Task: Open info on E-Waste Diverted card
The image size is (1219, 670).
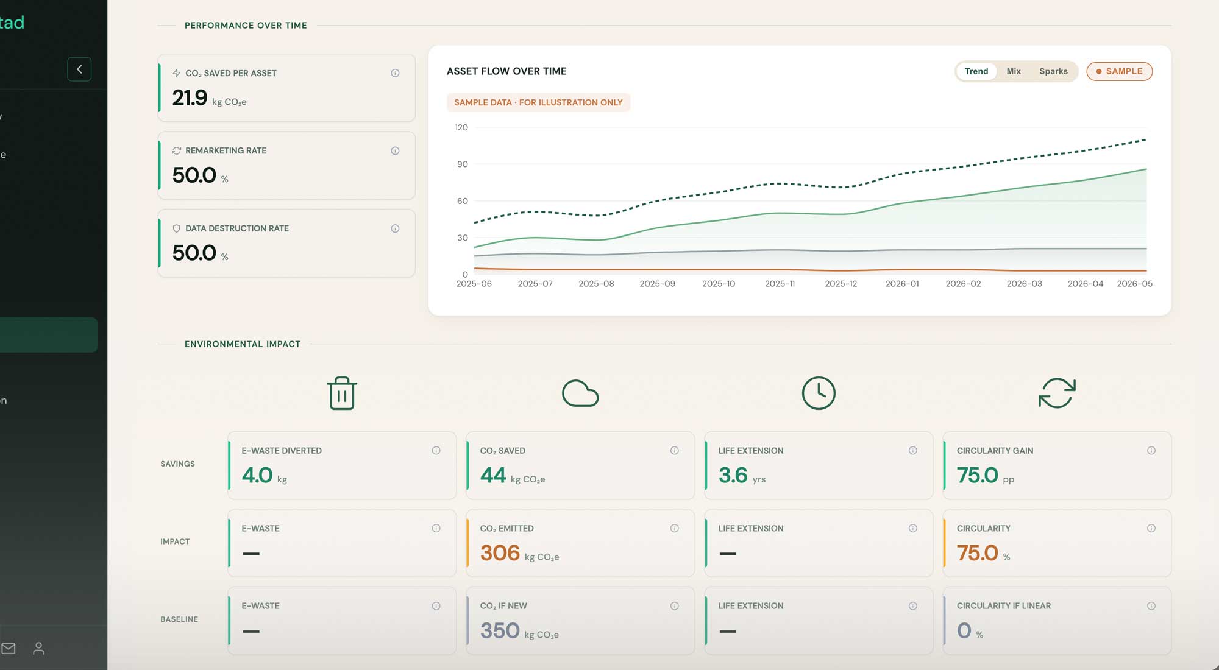Action: pos(436,451)
